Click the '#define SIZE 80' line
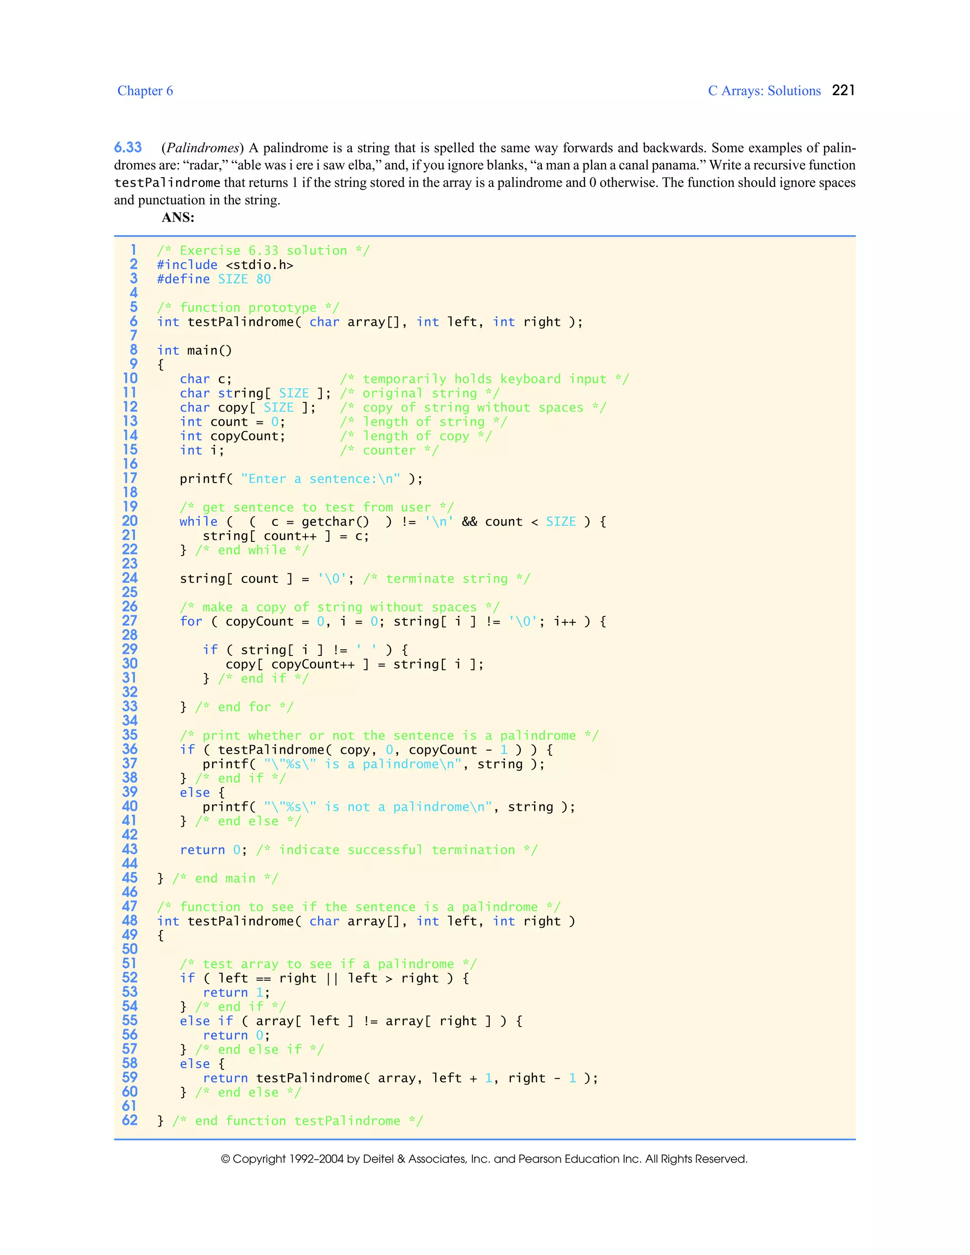The width and height of the screenshot is (970, 1255). point(214,279)
